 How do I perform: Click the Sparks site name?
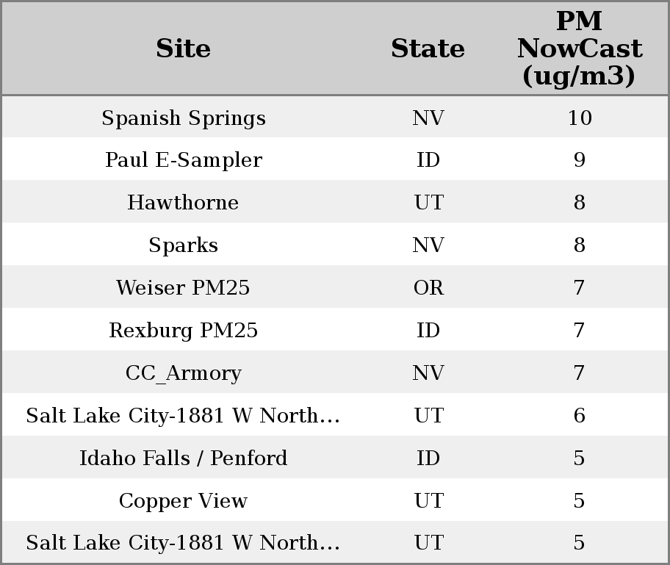point(183,245)
